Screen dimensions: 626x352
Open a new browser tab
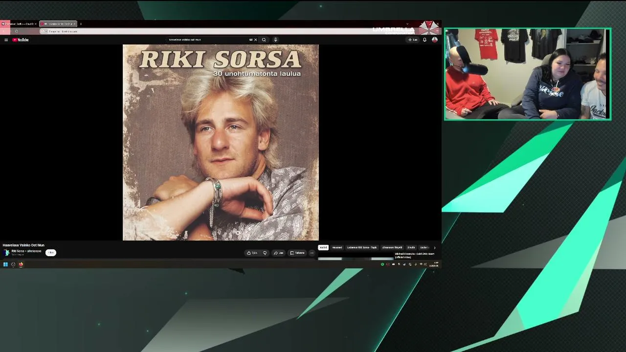coord(81,23)
